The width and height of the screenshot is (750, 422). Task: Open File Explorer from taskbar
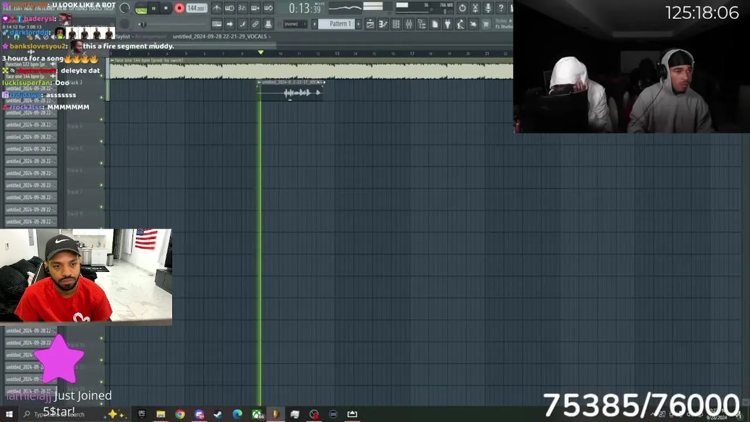click(x=161, y=414)
